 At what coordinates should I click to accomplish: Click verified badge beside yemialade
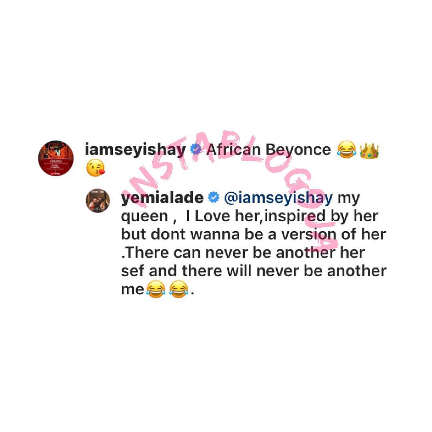point(214,197)
